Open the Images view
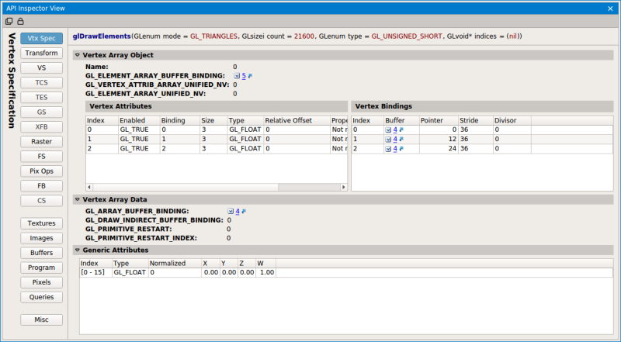 point(42,238)
